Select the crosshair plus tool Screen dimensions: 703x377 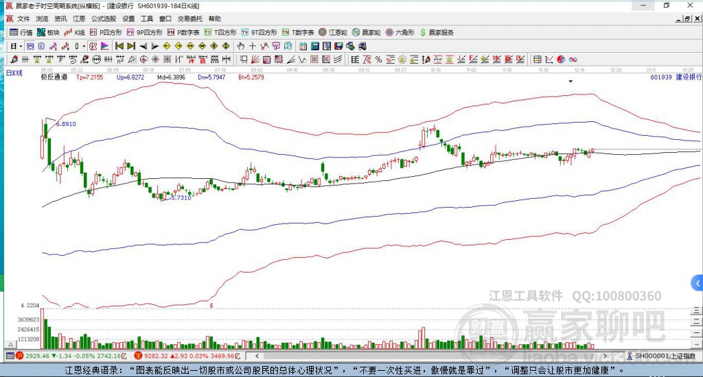click(x=253, y=46)
